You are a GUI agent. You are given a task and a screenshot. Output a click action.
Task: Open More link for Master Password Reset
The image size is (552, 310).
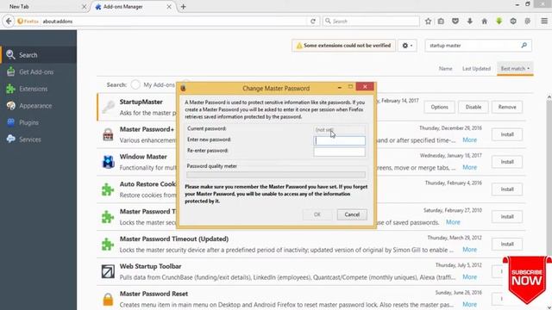(469, 304)
